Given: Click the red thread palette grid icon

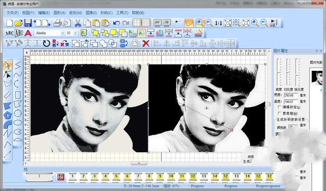Looking at the screenshot, I should [61, 177].
